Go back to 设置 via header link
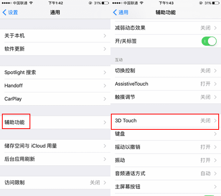 click(x=10, y=12)
